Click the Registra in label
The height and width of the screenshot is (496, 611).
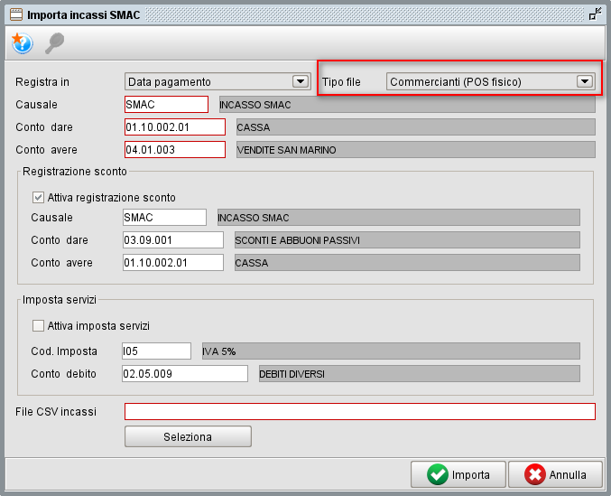pyautogui.click(x=42, y=82)
